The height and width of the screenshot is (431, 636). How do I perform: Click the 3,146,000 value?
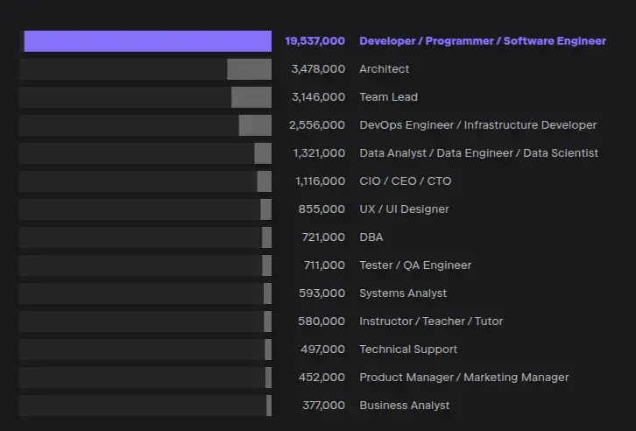pos(318,97)
